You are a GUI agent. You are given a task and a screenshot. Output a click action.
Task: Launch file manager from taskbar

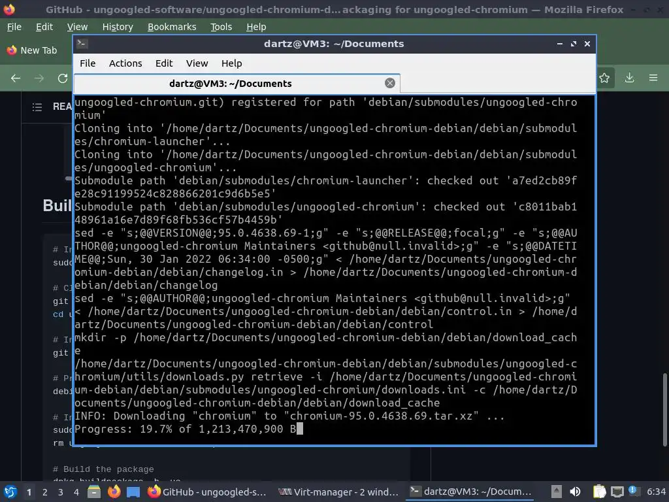tap(94, 492)
